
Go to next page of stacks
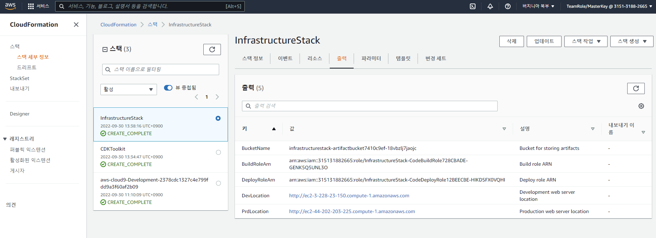point(217,97)
